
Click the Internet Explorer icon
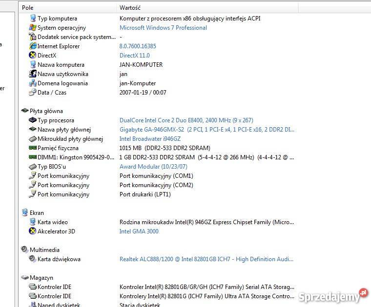33,46
